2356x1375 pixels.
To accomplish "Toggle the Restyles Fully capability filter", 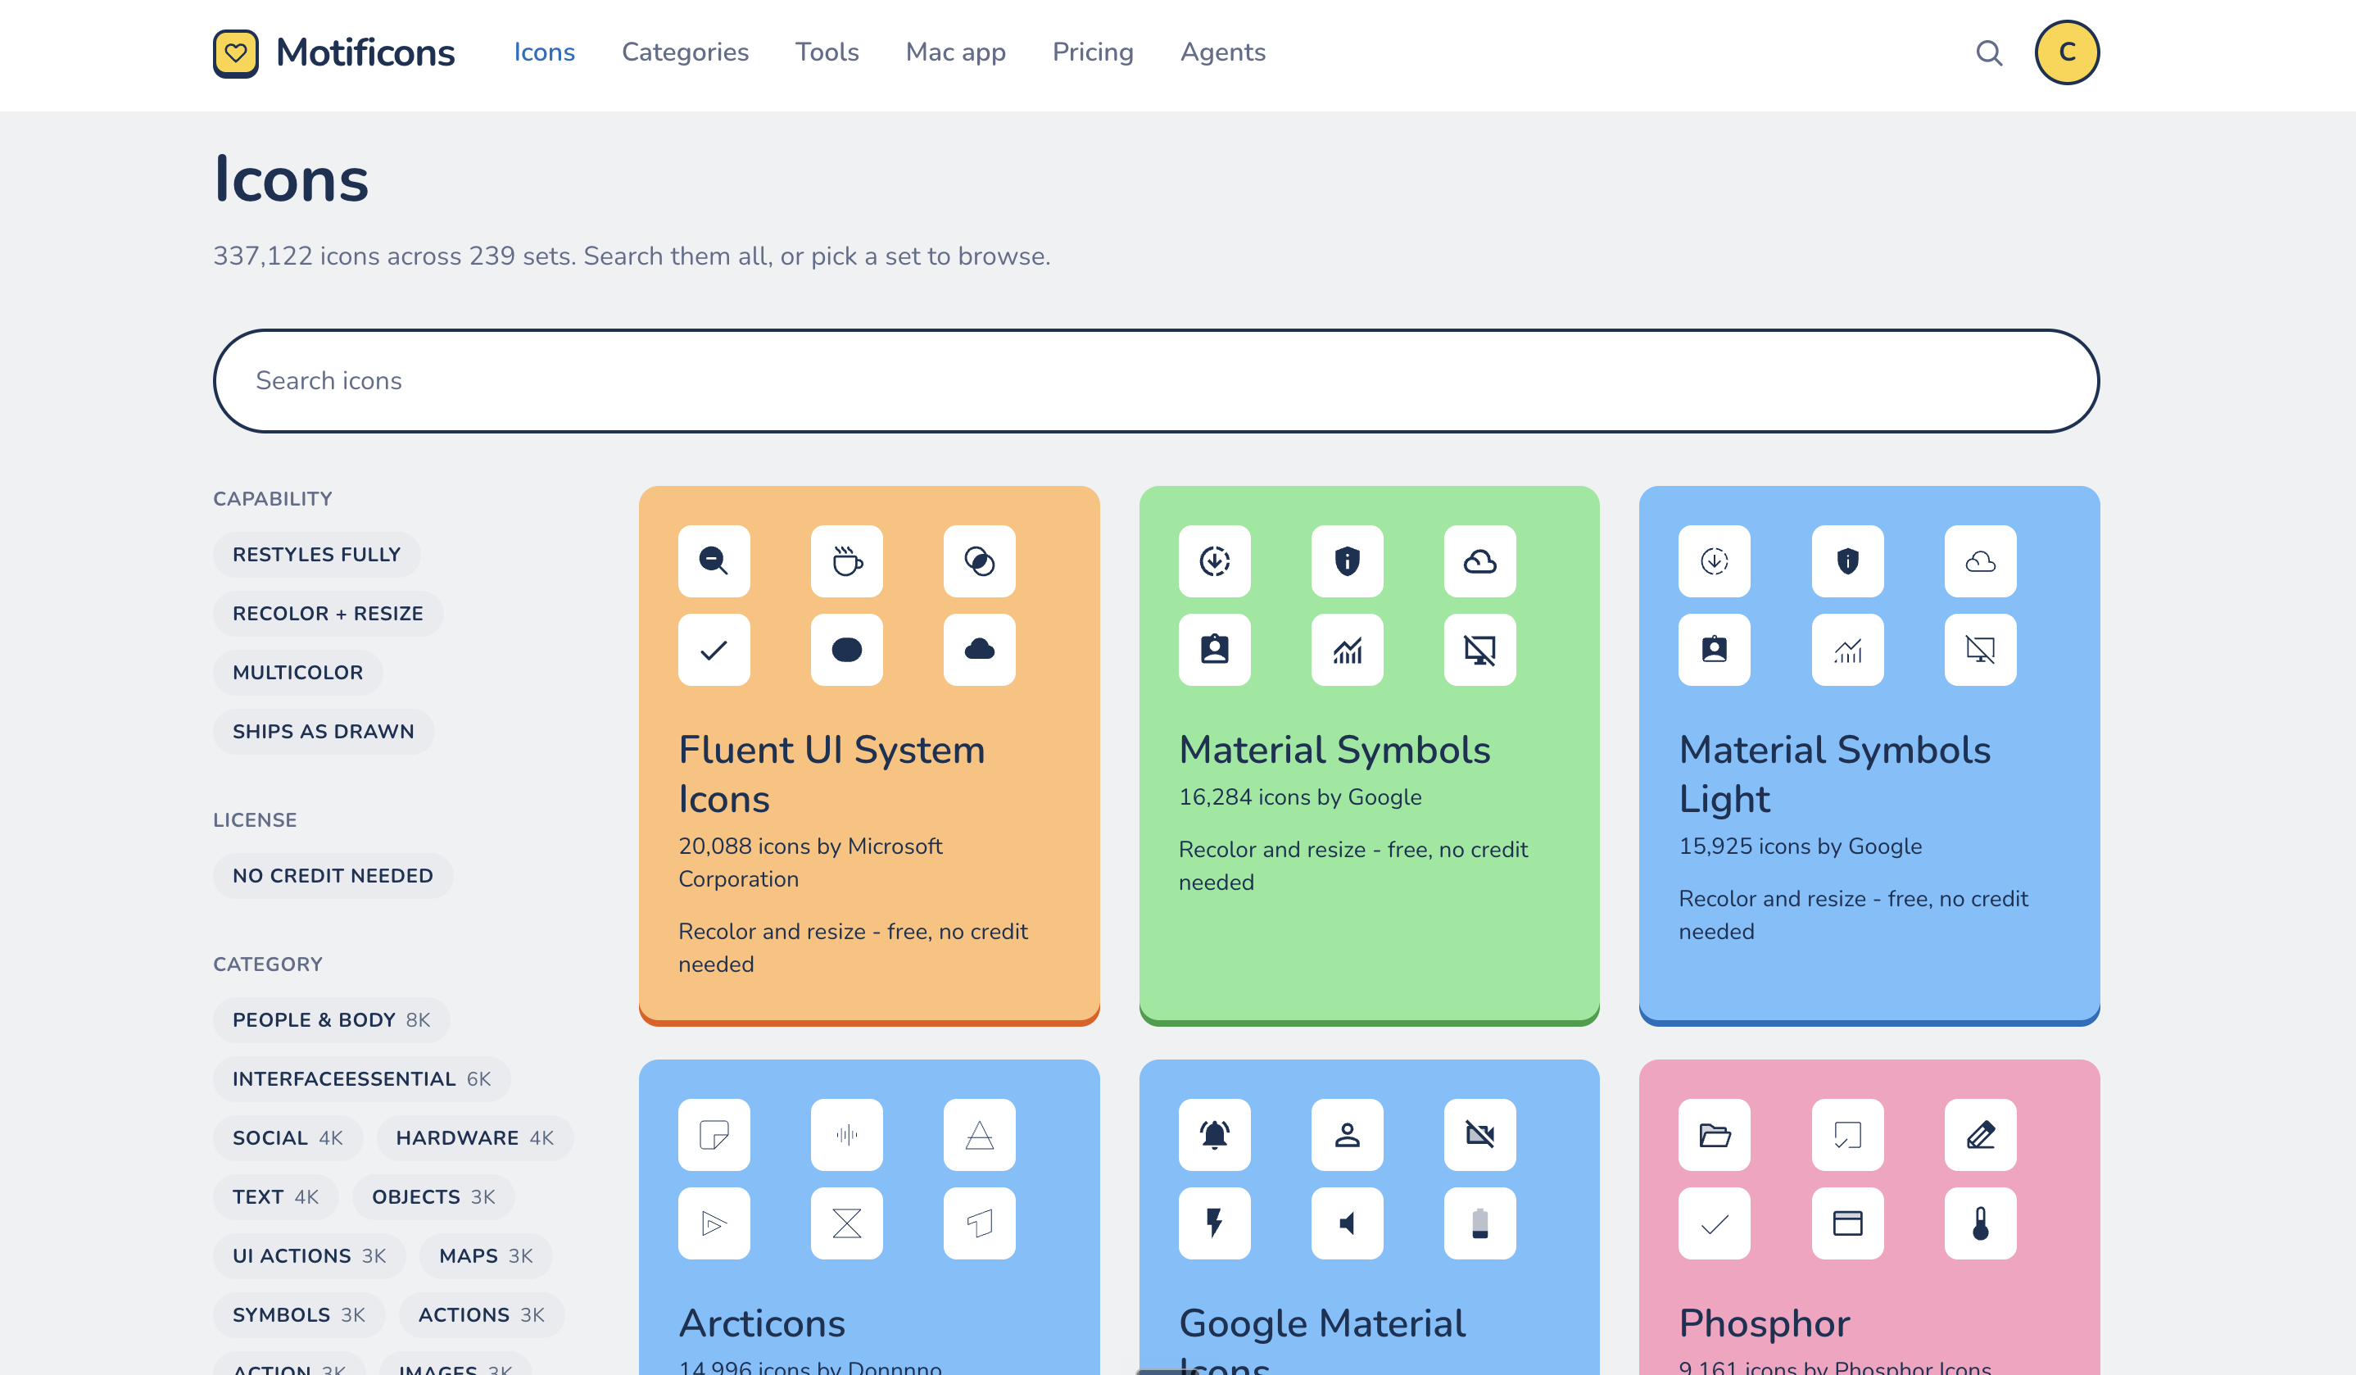I will pyautogui.click(x=316, y=555).
